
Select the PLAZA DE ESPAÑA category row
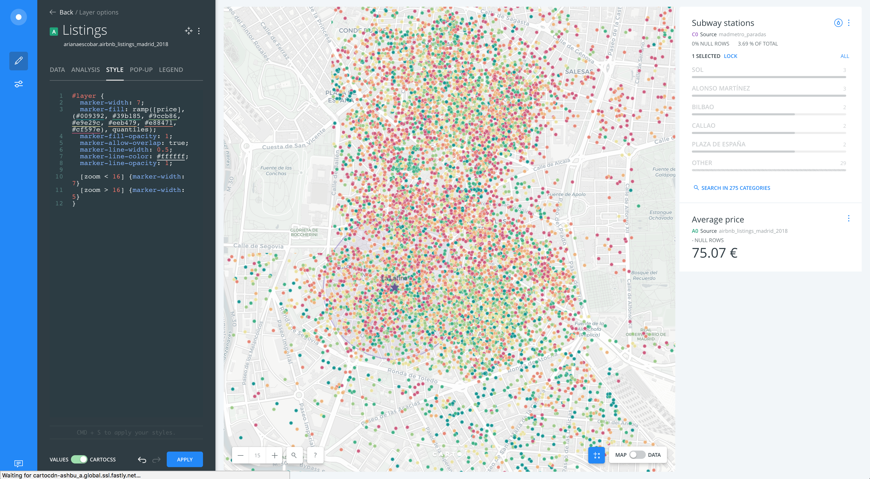tap(769, 146)
